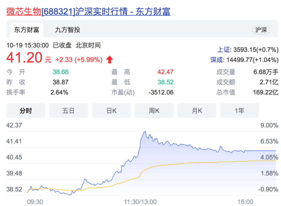Click the 总市值 label
The height and width of the screenshot is (206, 281).
(226, 92)
